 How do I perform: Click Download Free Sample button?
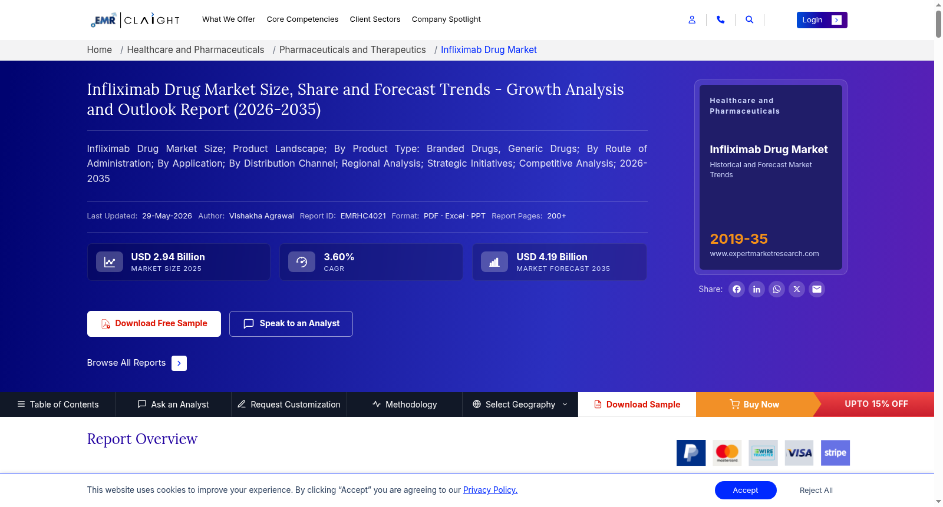(x=154, y=324)
